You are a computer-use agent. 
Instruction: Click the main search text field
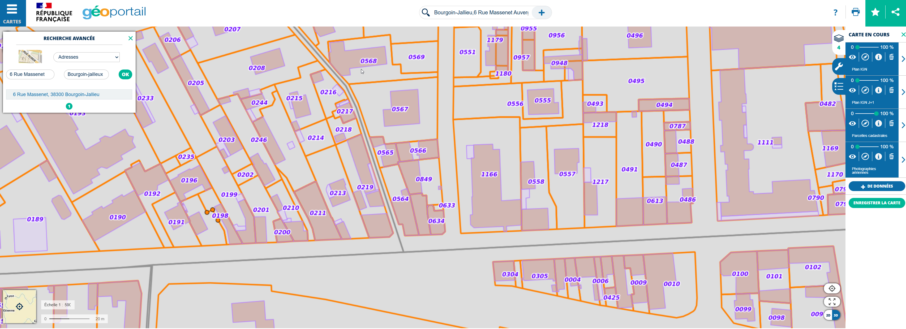click(481, 13)
